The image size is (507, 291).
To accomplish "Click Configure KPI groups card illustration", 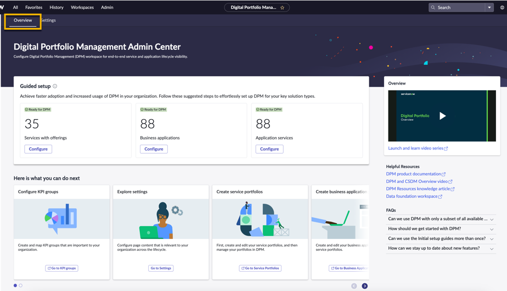I will point(62,219).
